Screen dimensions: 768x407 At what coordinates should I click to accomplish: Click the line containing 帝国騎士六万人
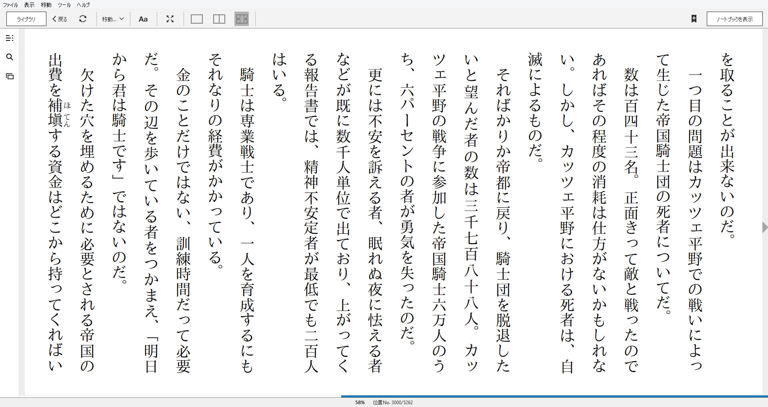[439, 213]
